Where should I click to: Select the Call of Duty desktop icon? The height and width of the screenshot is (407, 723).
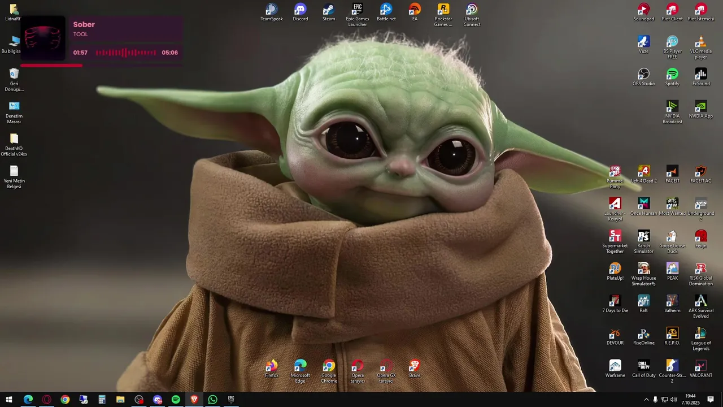point(643,369)
